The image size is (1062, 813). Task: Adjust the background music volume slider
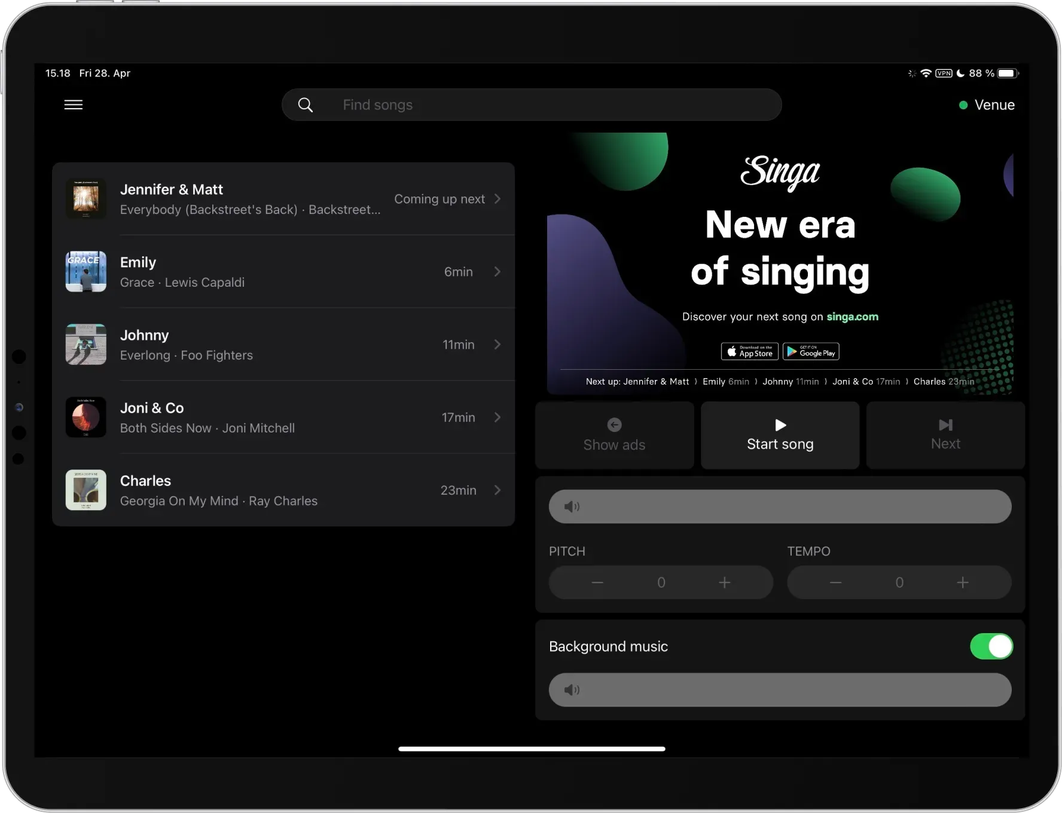(x=780, y=690)
